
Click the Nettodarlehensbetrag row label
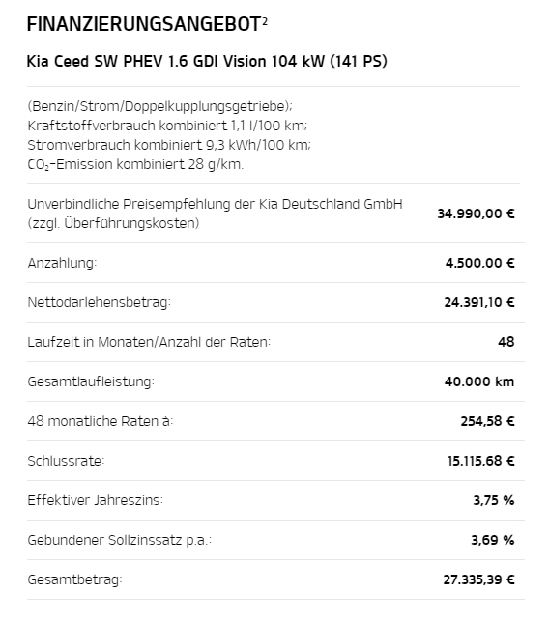click(100, 302)
